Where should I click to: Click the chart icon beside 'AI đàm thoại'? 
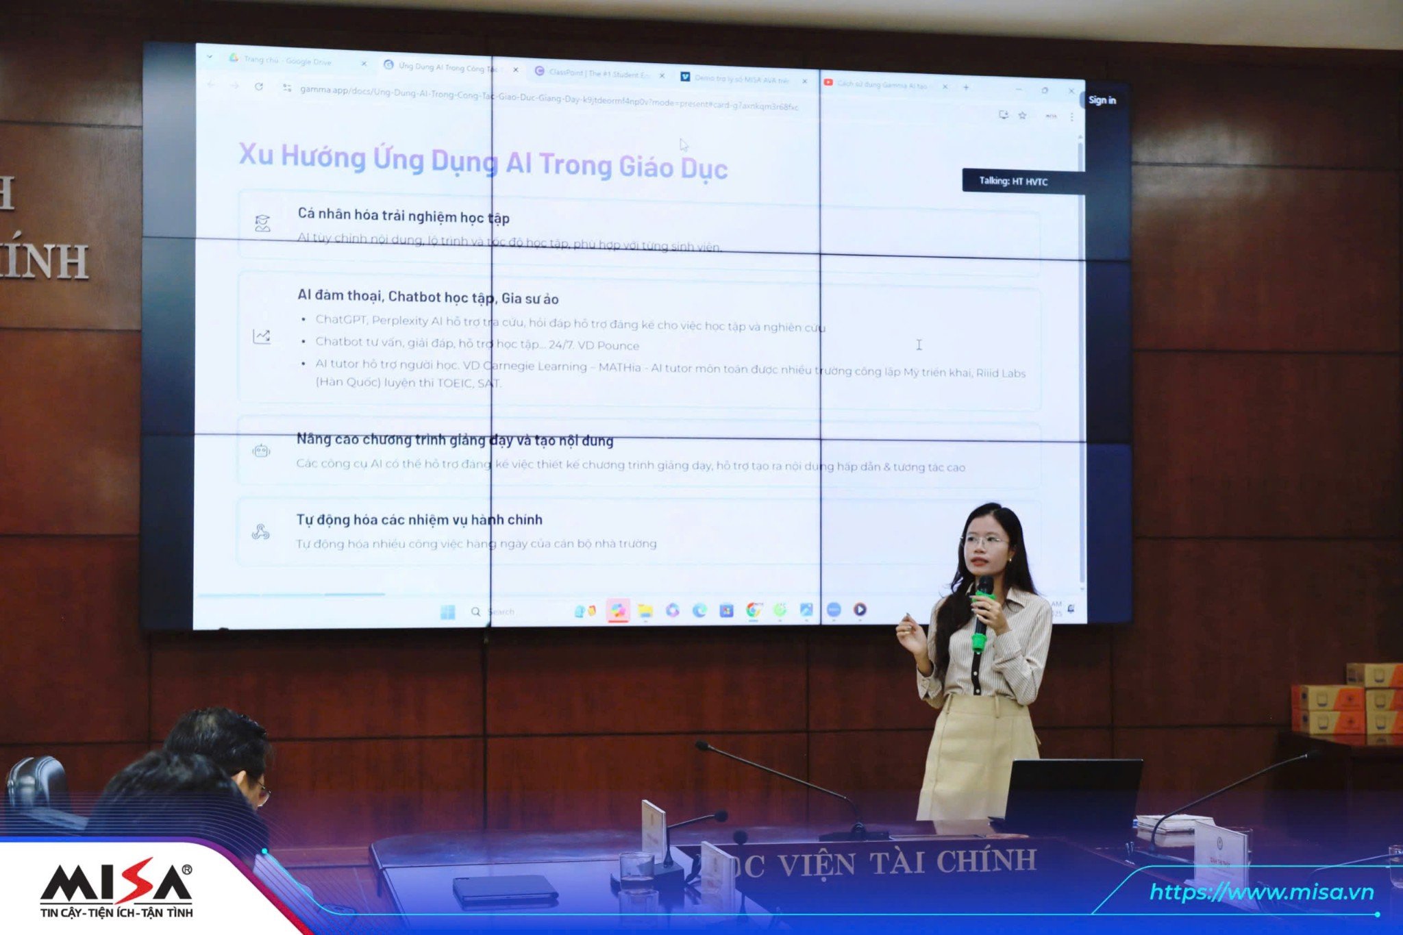pos(262,336)
